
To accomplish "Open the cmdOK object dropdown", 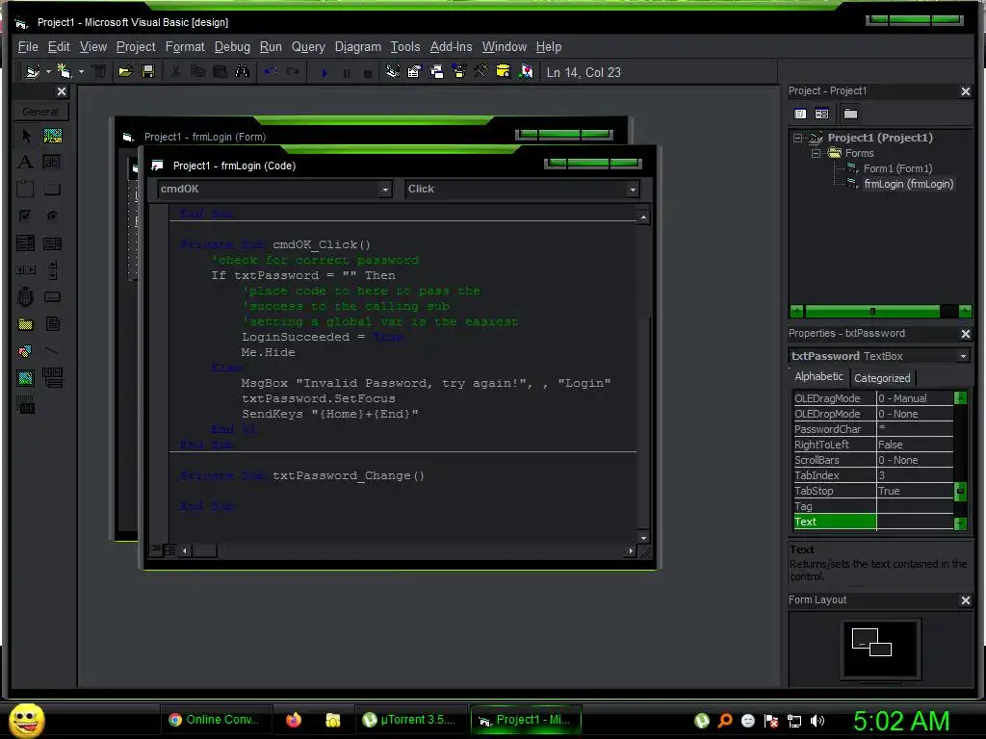I will [385, 190].
